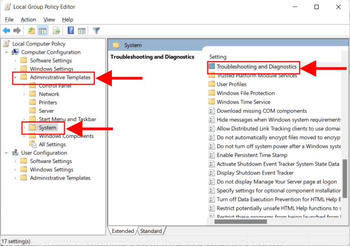This screenshot has height=246, width=350.
Task: Select Troubleshooting and Diagnostics in settings list
Action: (x=256, y=67)
